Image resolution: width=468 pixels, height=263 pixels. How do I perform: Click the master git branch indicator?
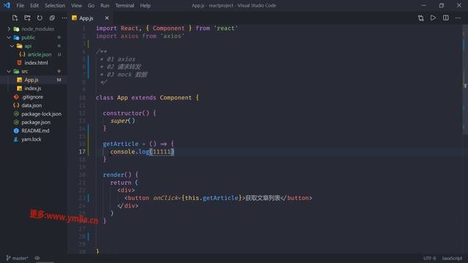(x=18, y=258)
